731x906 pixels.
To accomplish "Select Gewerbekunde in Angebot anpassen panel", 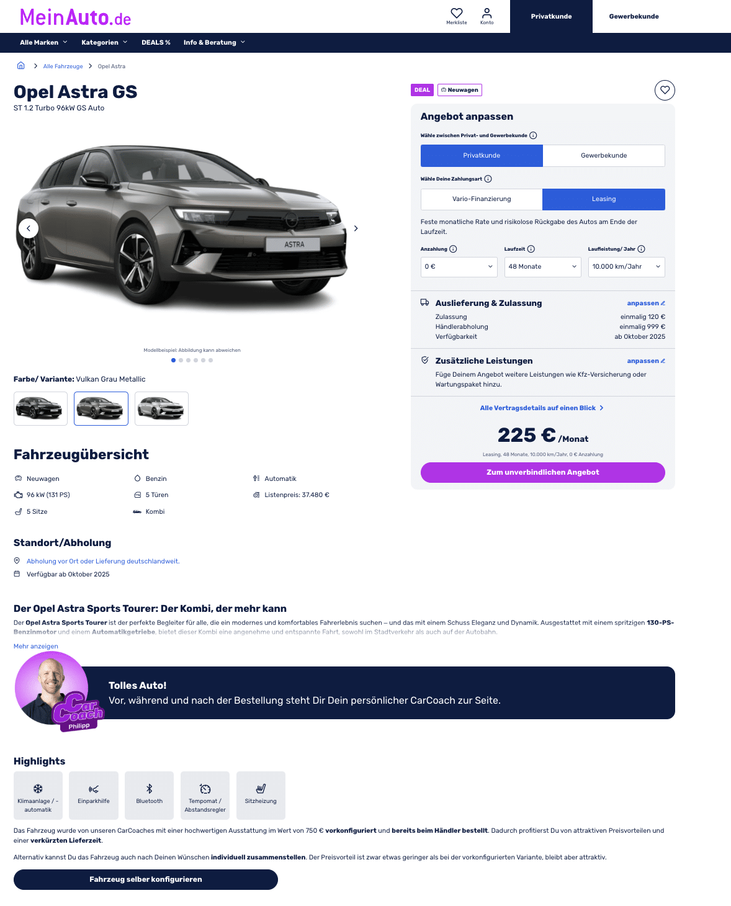I will click(x=604, y=156).
